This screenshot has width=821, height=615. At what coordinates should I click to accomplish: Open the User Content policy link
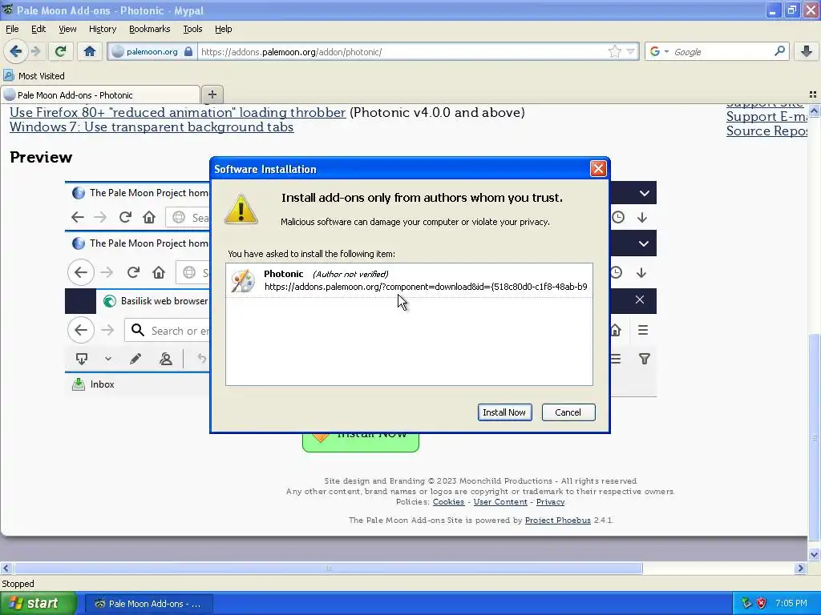coord(500,501)
